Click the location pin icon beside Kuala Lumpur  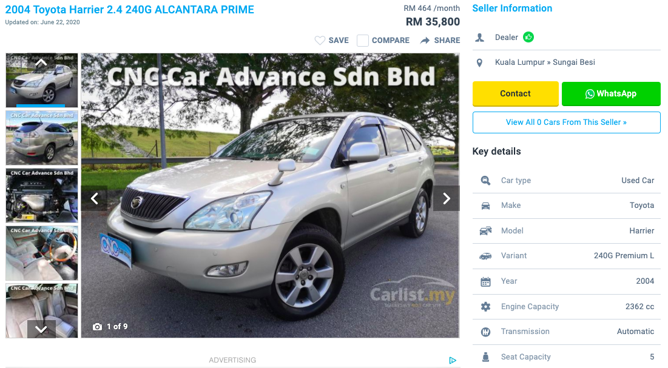click(480, 62)
